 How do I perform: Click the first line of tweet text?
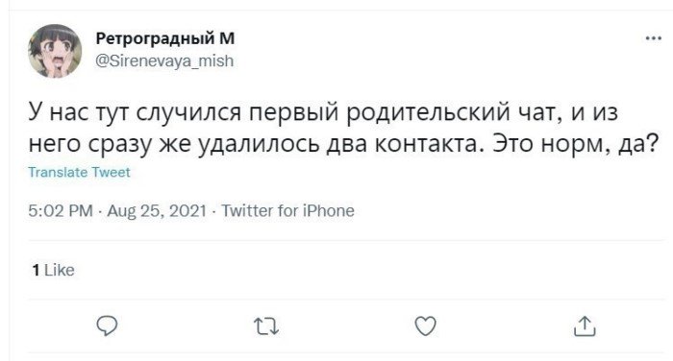(323, 112)
